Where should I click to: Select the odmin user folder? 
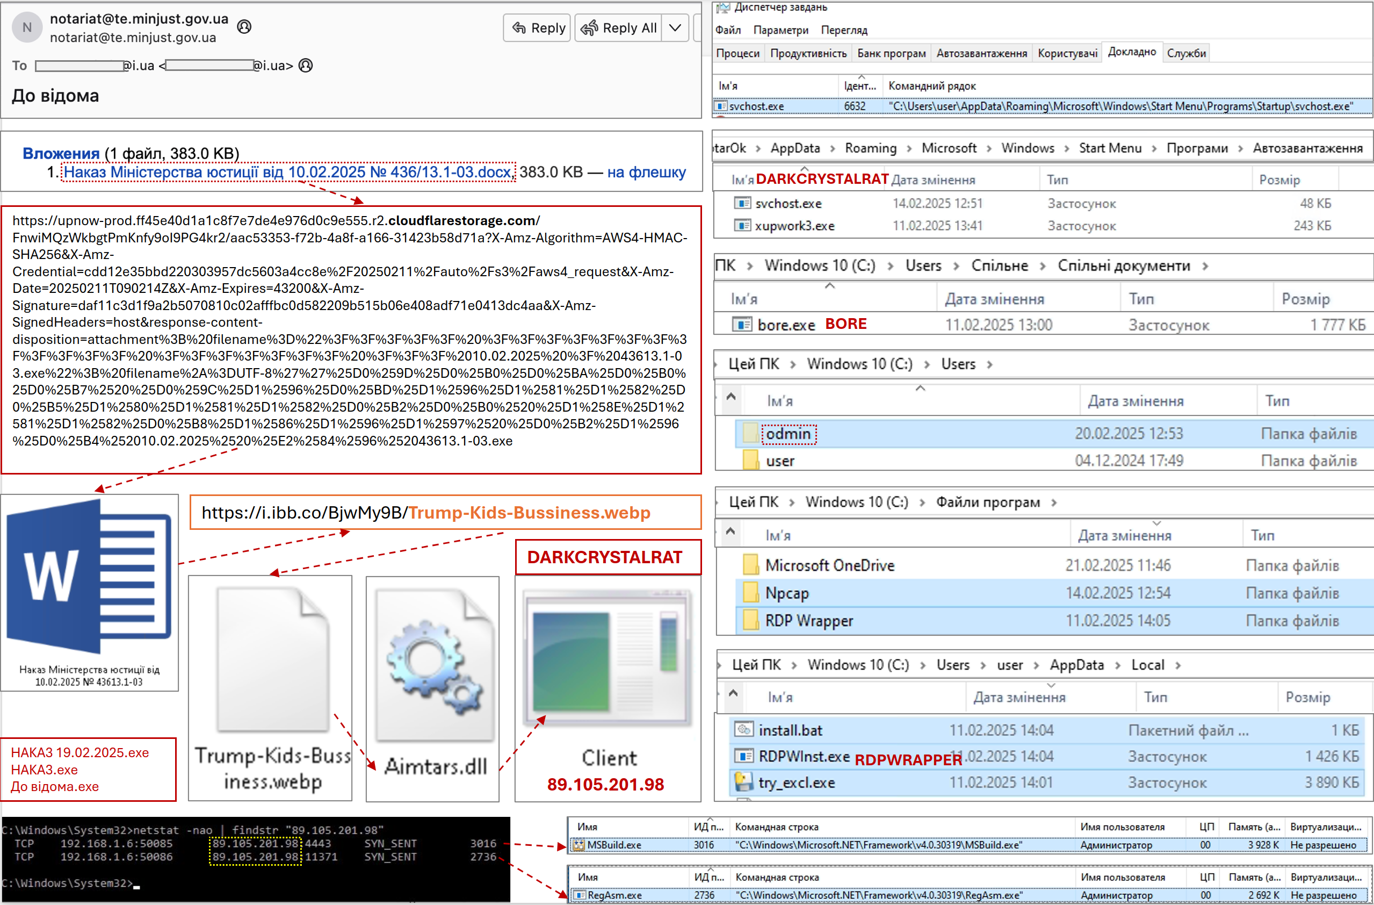788,434
